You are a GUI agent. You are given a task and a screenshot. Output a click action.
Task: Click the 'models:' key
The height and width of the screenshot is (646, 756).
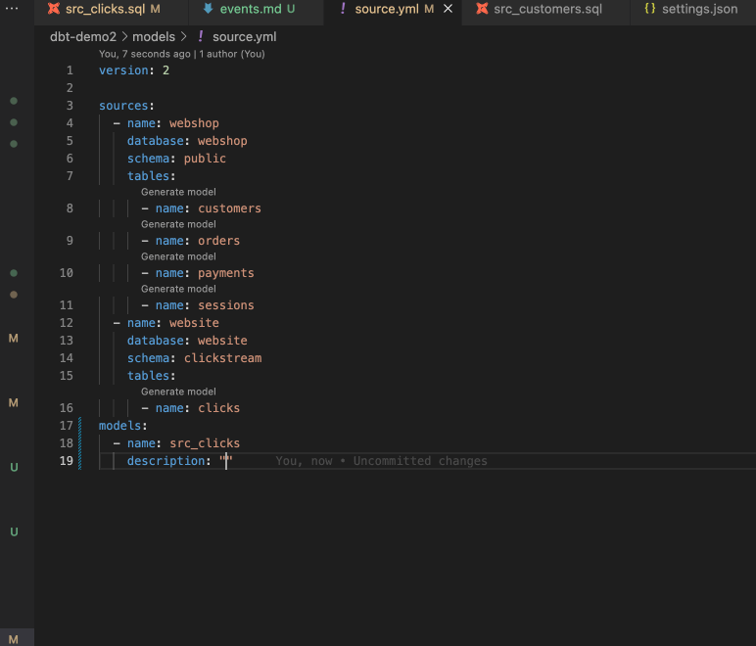123,426
